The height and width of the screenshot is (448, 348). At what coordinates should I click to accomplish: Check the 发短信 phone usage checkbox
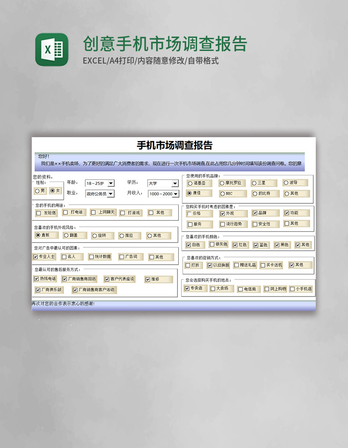pyautogui.click(x=38, y=213)
